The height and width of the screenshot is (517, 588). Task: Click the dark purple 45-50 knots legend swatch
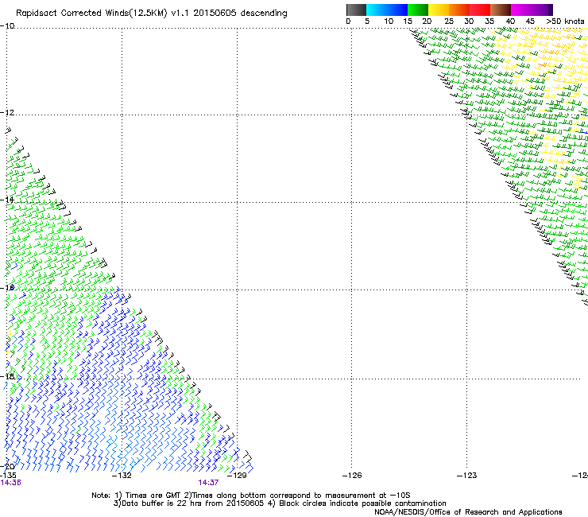coord(542,10)
